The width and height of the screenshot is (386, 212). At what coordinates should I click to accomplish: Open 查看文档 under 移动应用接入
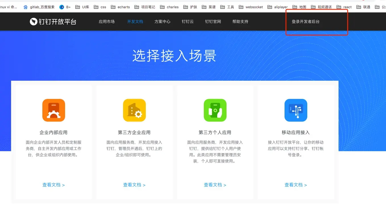click(296, 185)
